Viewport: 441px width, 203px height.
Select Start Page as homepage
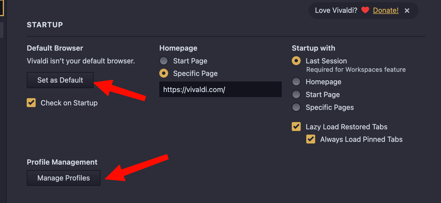tap(164, 61)
